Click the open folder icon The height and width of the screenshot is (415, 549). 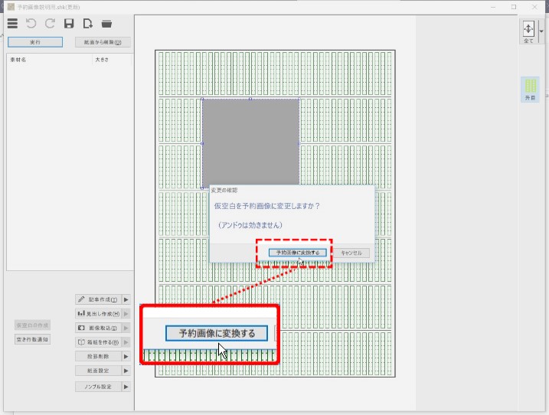106,24
